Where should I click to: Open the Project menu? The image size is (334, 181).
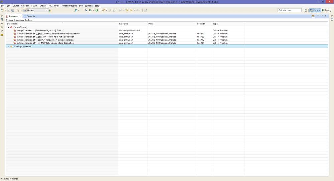pyautogui.click(x=43, y=6)
